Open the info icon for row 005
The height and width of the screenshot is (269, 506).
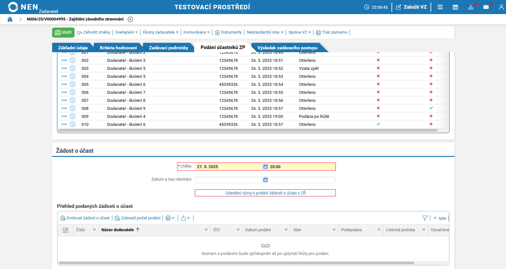[73, 84]
